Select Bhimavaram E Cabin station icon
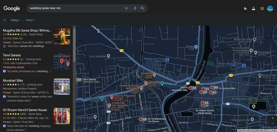This screenshot has width=277, height=132. [x=244, y=65]
